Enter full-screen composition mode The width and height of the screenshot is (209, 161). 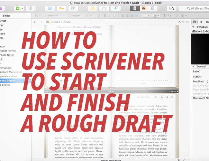pos(50,8)
